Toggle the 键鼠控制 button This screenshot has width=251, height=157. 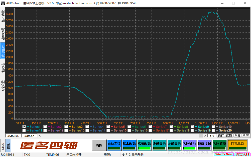[x=204, y=145]
